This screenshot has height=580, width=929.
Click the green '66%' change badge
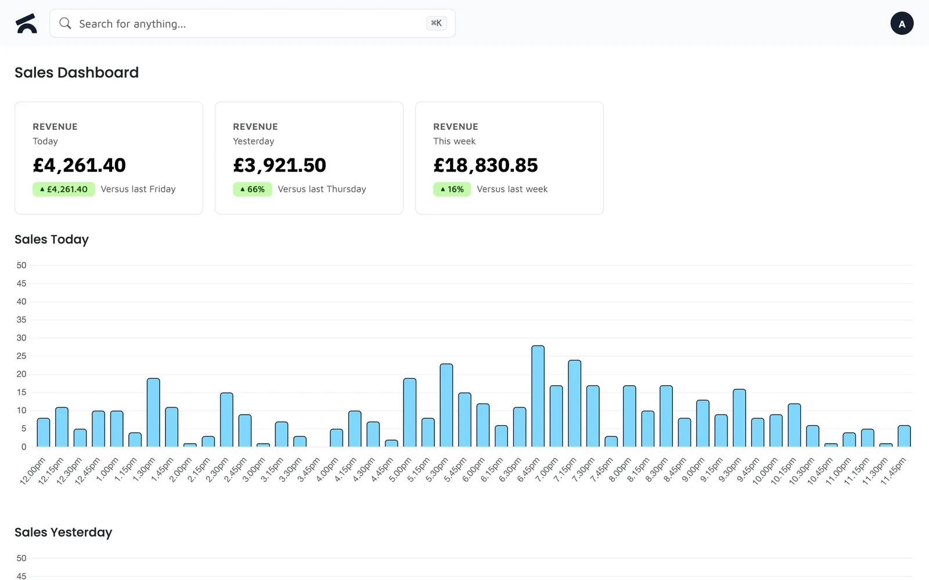(253, 189)
